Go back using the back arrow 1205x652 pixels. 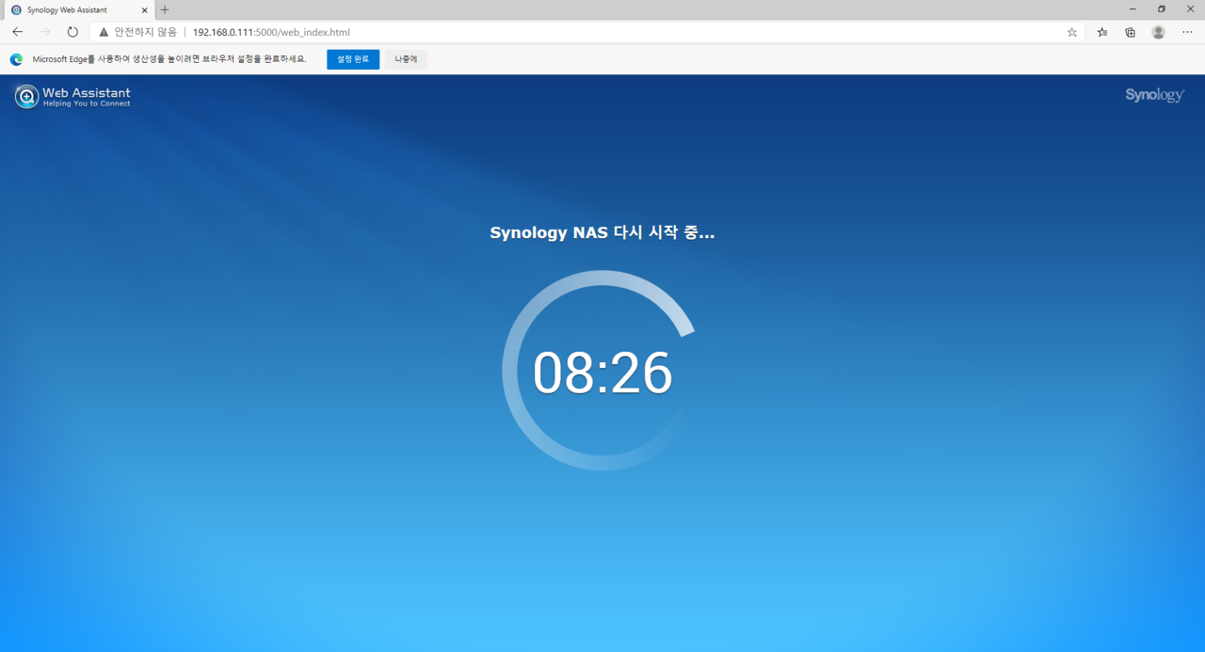point(17,32)
